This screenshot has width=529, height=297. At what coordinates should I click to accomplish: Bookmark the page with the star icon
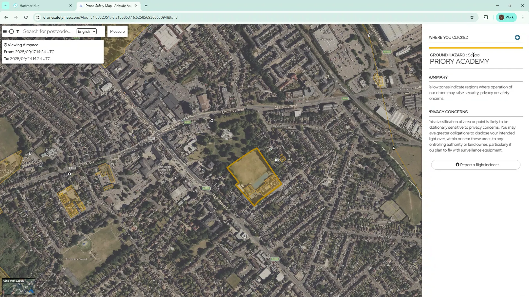472,17
